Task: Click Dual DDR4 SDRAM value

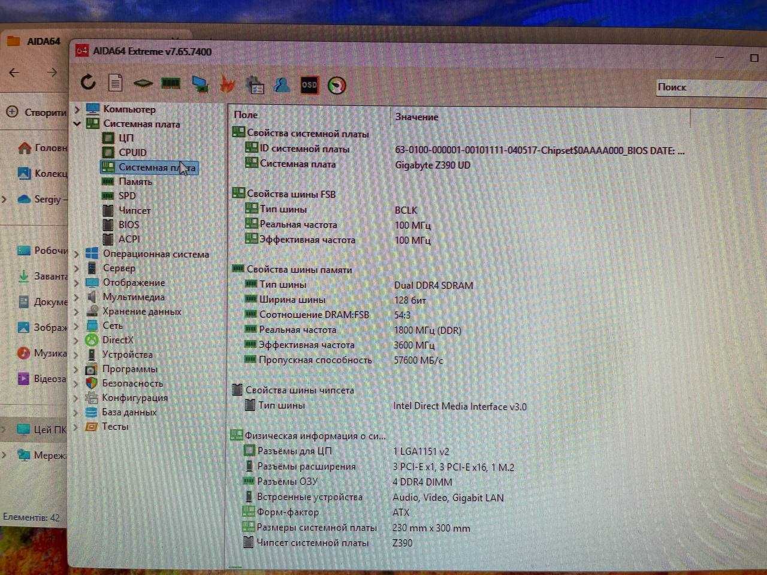Action: tap(434, 286)
